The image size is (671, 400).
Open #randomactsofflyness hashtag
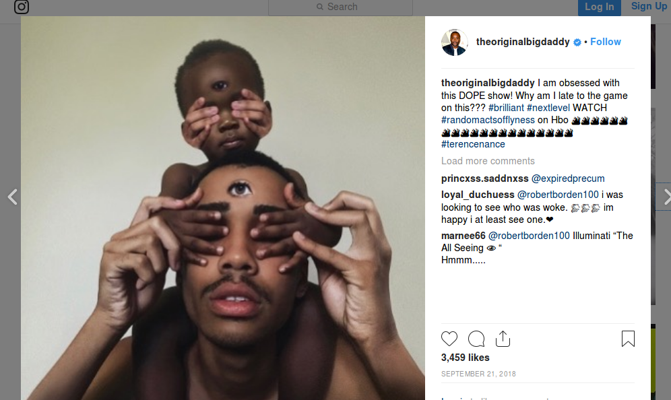(488, 120)
